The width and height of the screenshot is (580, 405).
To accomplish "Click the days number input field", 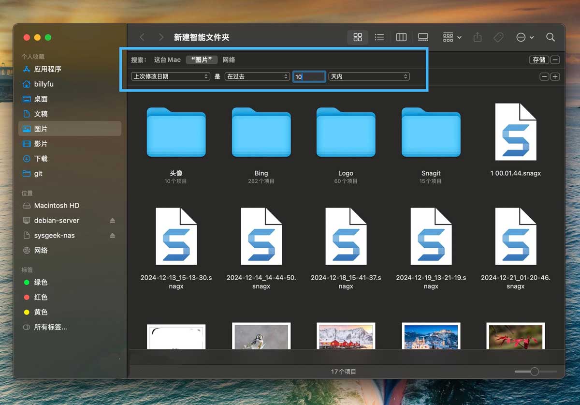I will (309, 76).
